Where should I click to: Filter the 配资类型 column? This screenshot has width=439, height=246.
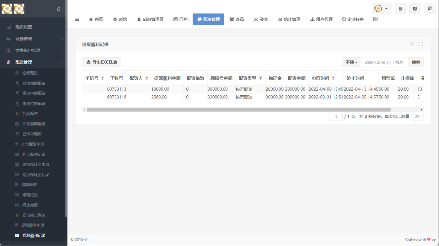(x=261, y=78)
